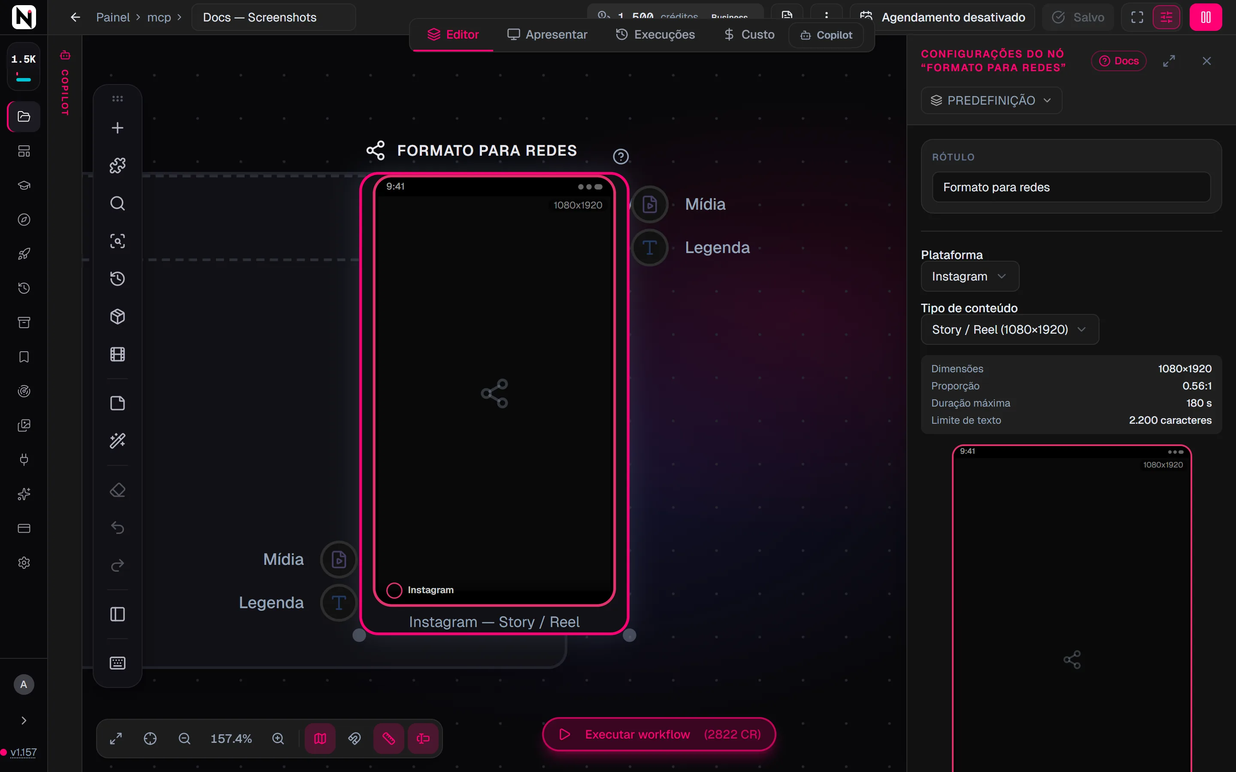Click the Mídia output port on the node

(x=650, y=204)
